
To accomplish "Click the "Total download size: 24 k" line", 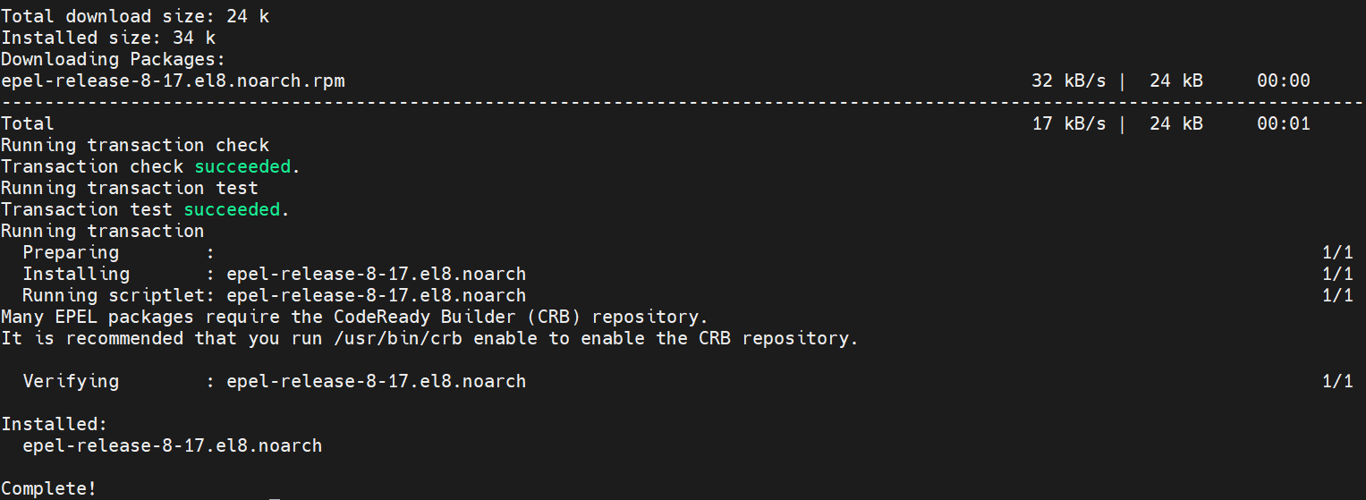I will pos(134,16).
